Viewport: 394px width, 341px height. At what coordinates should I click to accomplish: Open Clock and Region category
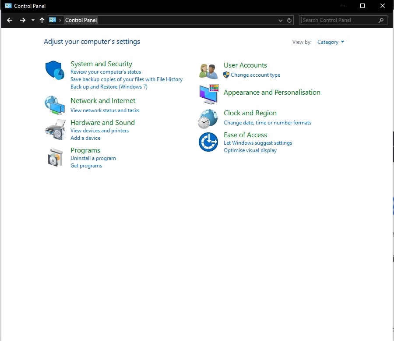(x=250, y=113)
